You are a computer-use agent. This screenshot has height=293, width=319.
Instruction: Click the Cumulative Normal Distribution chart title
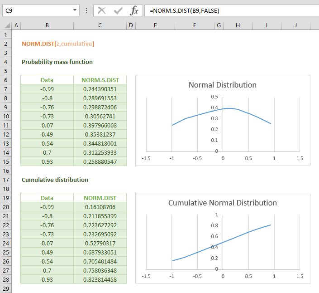(x=222, y=203)
